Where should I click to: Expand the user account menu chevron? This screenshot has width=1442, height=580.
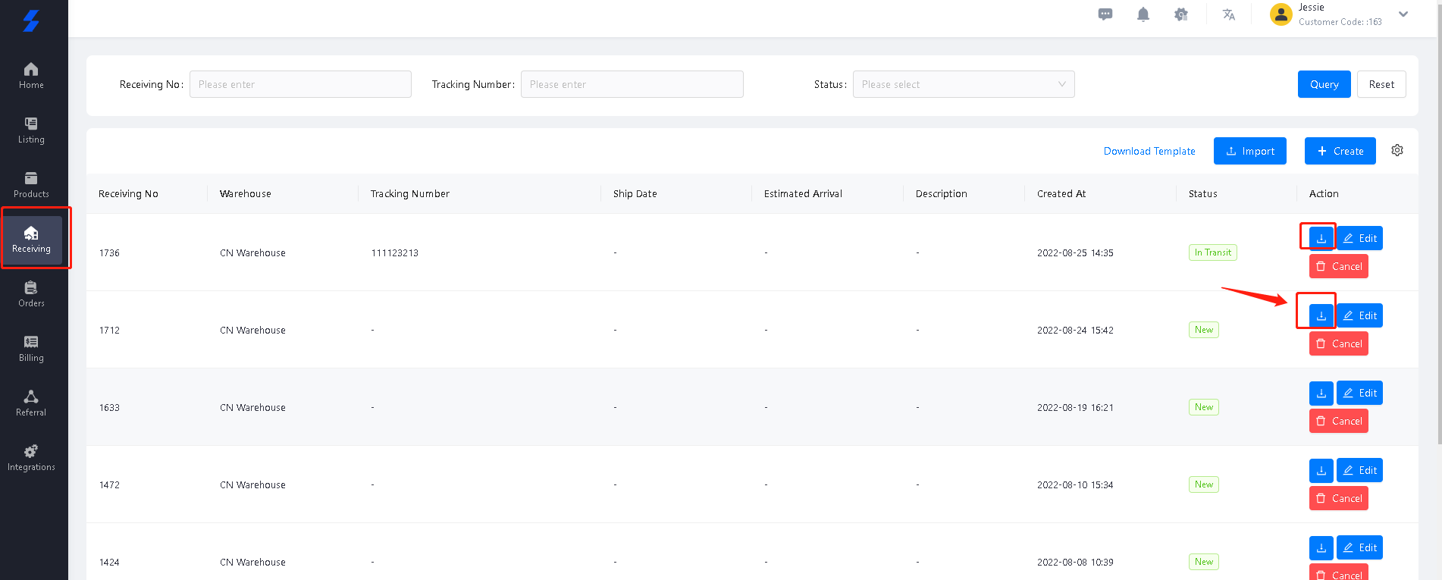click(1403, 14)
